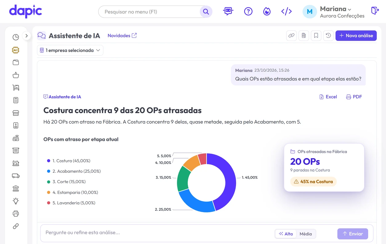Open the bank building sidebar icon
This screenshot has width=386, height=244.
tap(16, 188)
